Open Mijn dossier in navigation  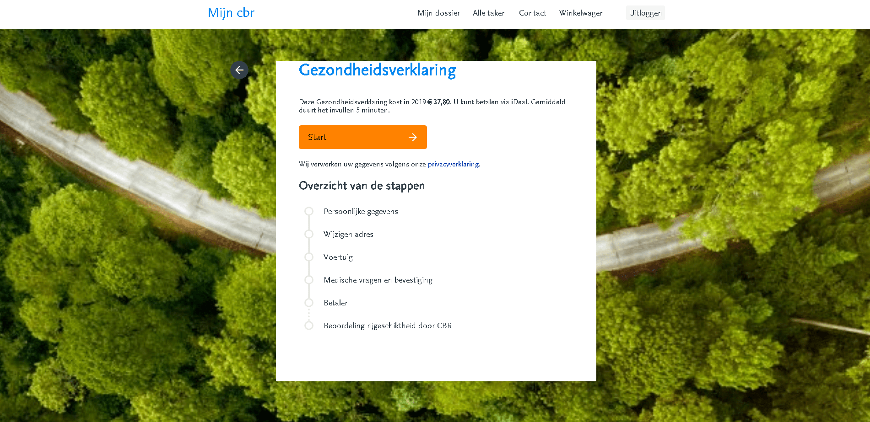coord(438,13)
